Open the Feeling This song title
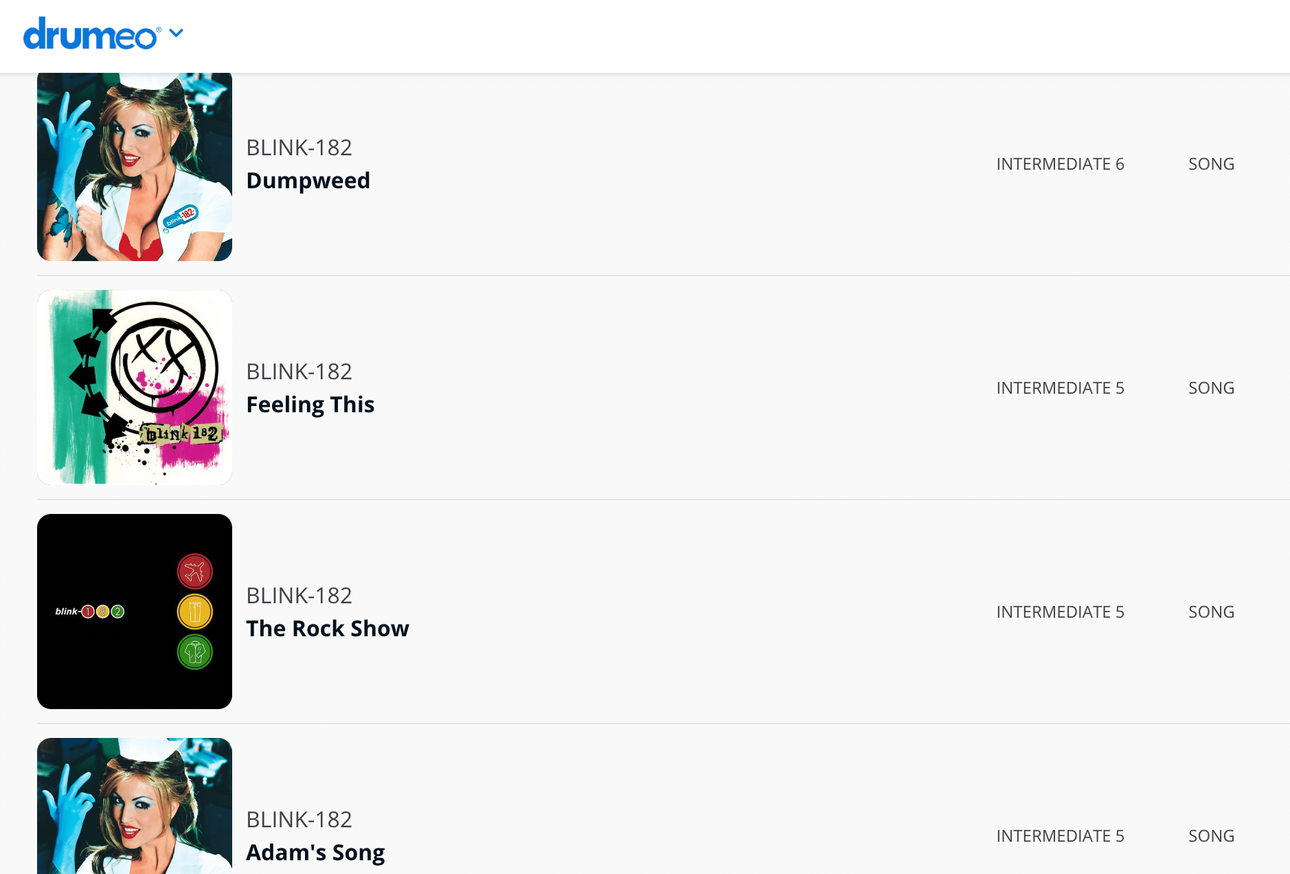Viewport: 1290px width, 874px height. [x=310, y=405]
